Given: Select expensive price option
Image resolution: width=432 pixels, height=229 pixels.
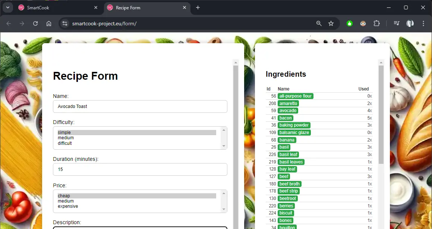Looking at the screenshot, I should [137, 206].
